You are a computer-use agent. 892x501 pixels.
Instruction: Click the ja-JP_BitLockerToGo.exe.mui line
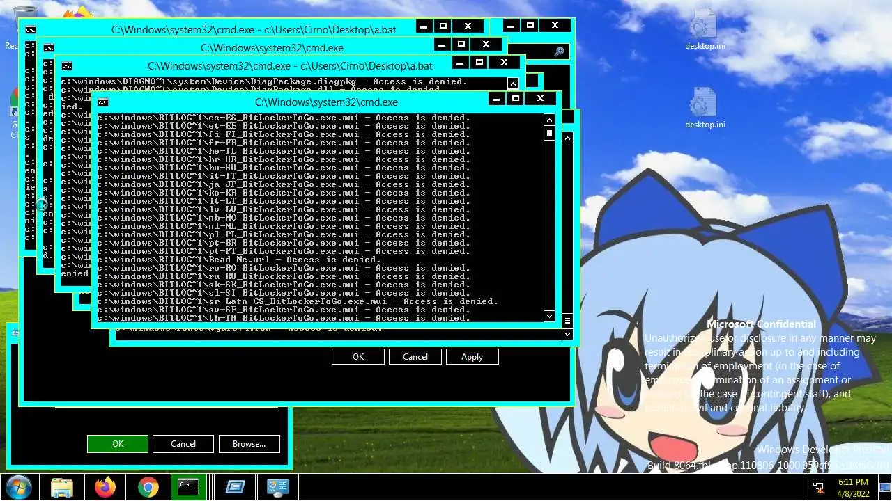pos(284,184)
